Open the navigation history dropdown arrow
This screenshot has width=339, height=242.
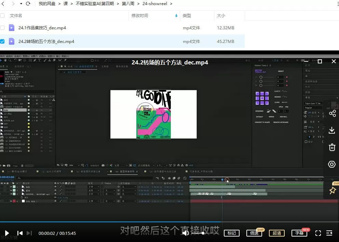[21, 4]
